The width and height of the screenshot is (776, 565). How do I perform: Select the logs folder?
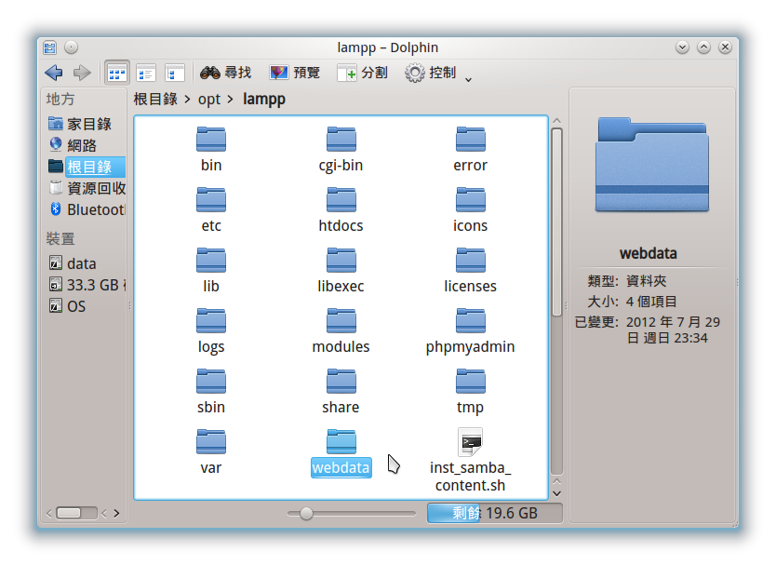click(x=211, y=330)
